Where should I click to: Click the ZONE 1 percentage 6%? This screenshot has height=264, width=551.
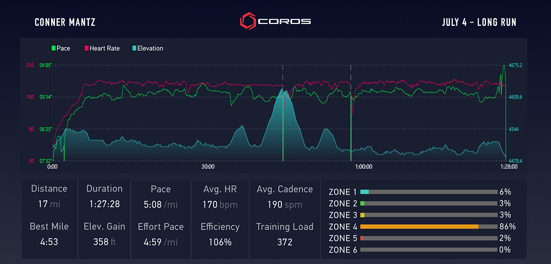pos(505,192)
